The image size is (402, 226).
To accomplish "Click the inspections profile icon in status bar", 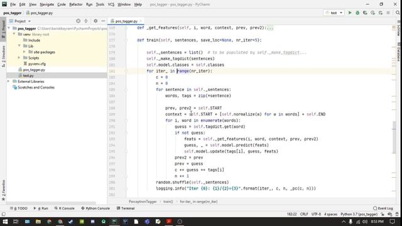I will tap(389, 214).
